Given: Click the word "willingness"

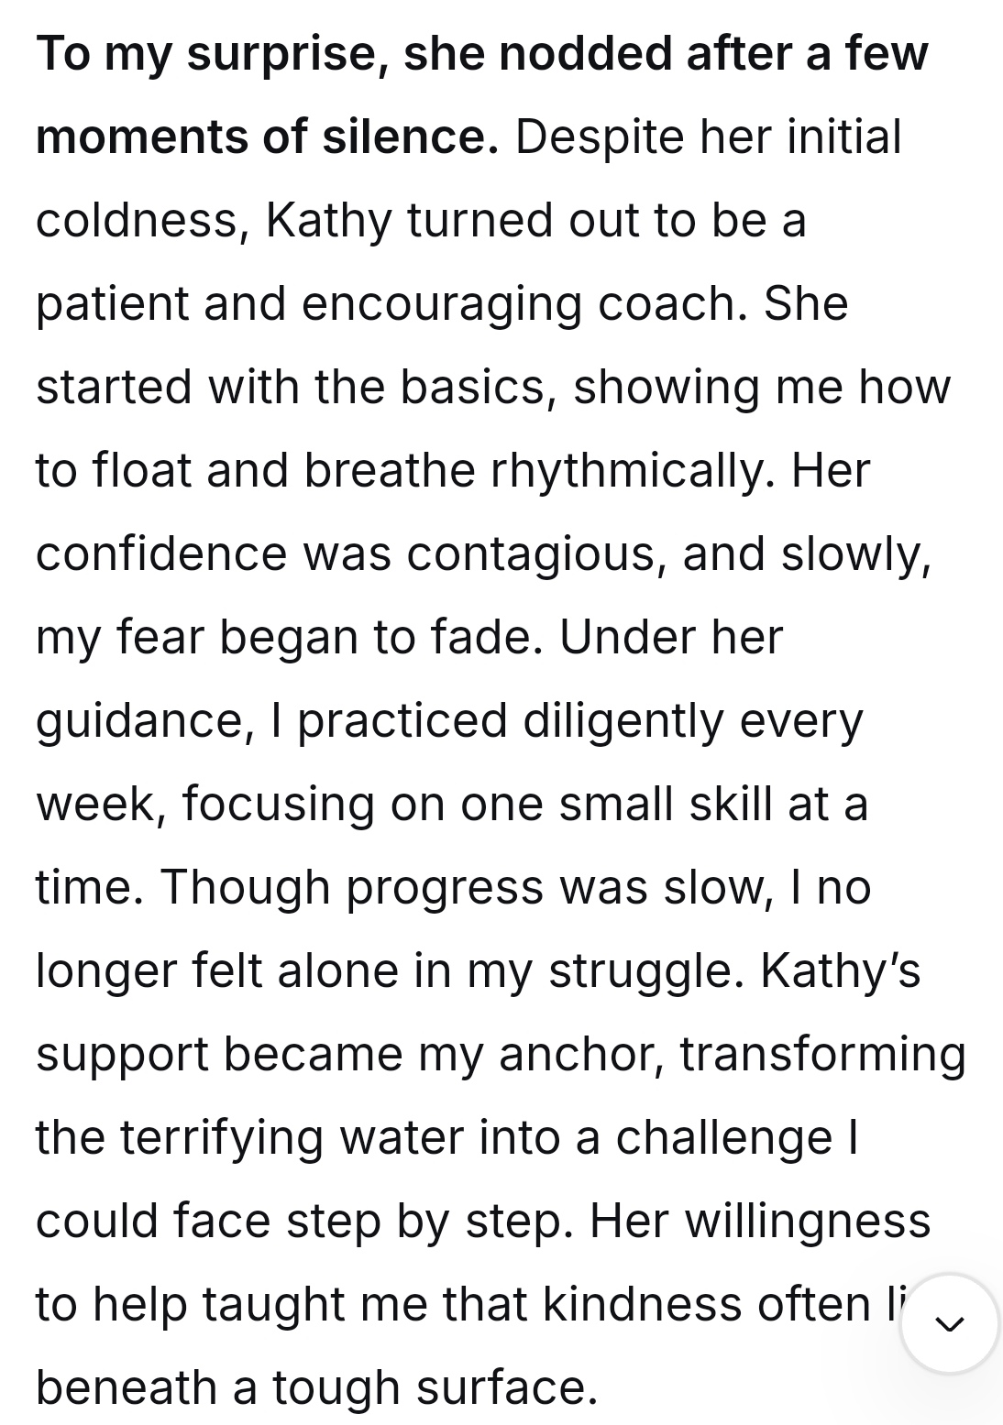Looking at the screenshot, I should point(808,1222).
